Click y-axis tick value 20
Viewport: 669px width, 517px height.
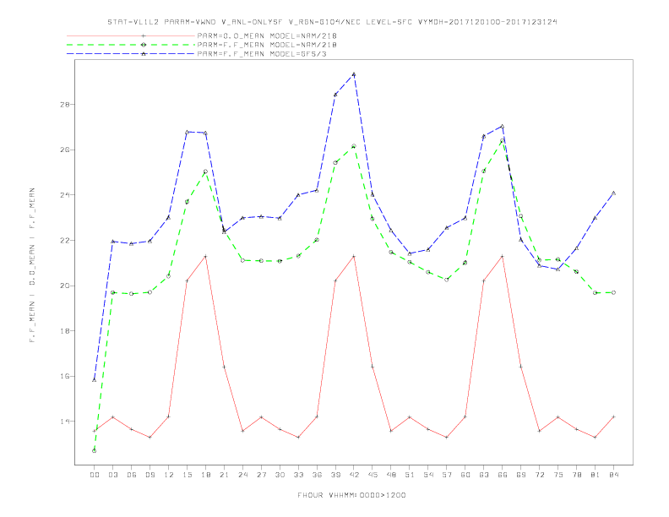(x=65, y=286)
